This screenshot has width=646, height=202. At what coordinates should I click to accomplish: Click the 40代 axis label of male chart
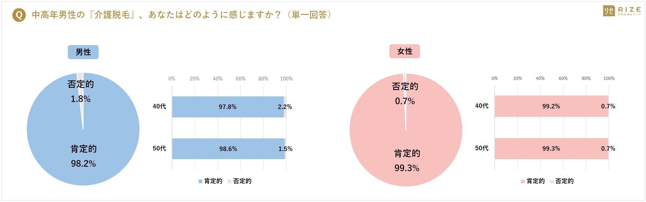point(159,106)
